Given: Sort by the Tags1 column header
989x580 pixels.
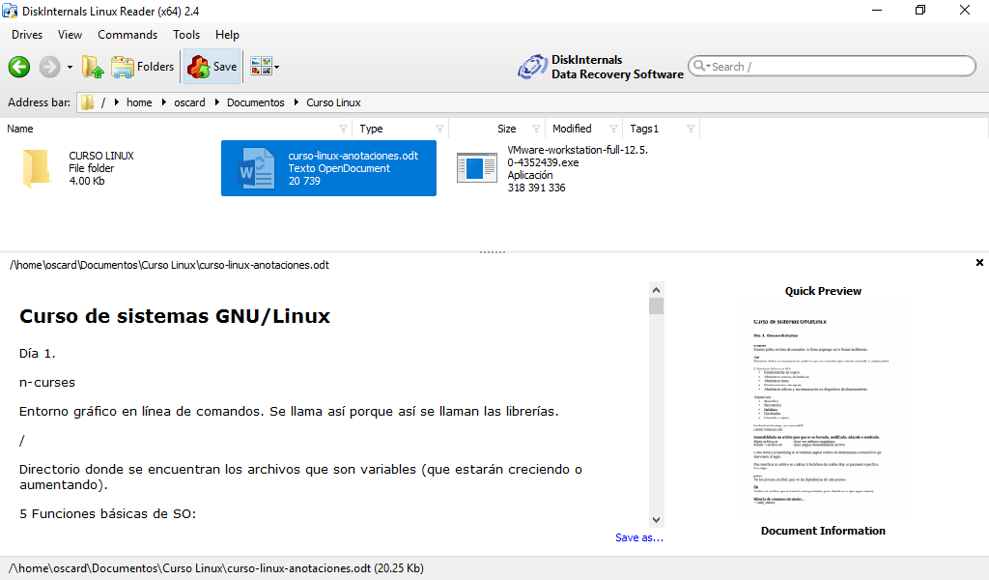Looking at the screenshot, I should pyautogui.click(x=644, y=129).
